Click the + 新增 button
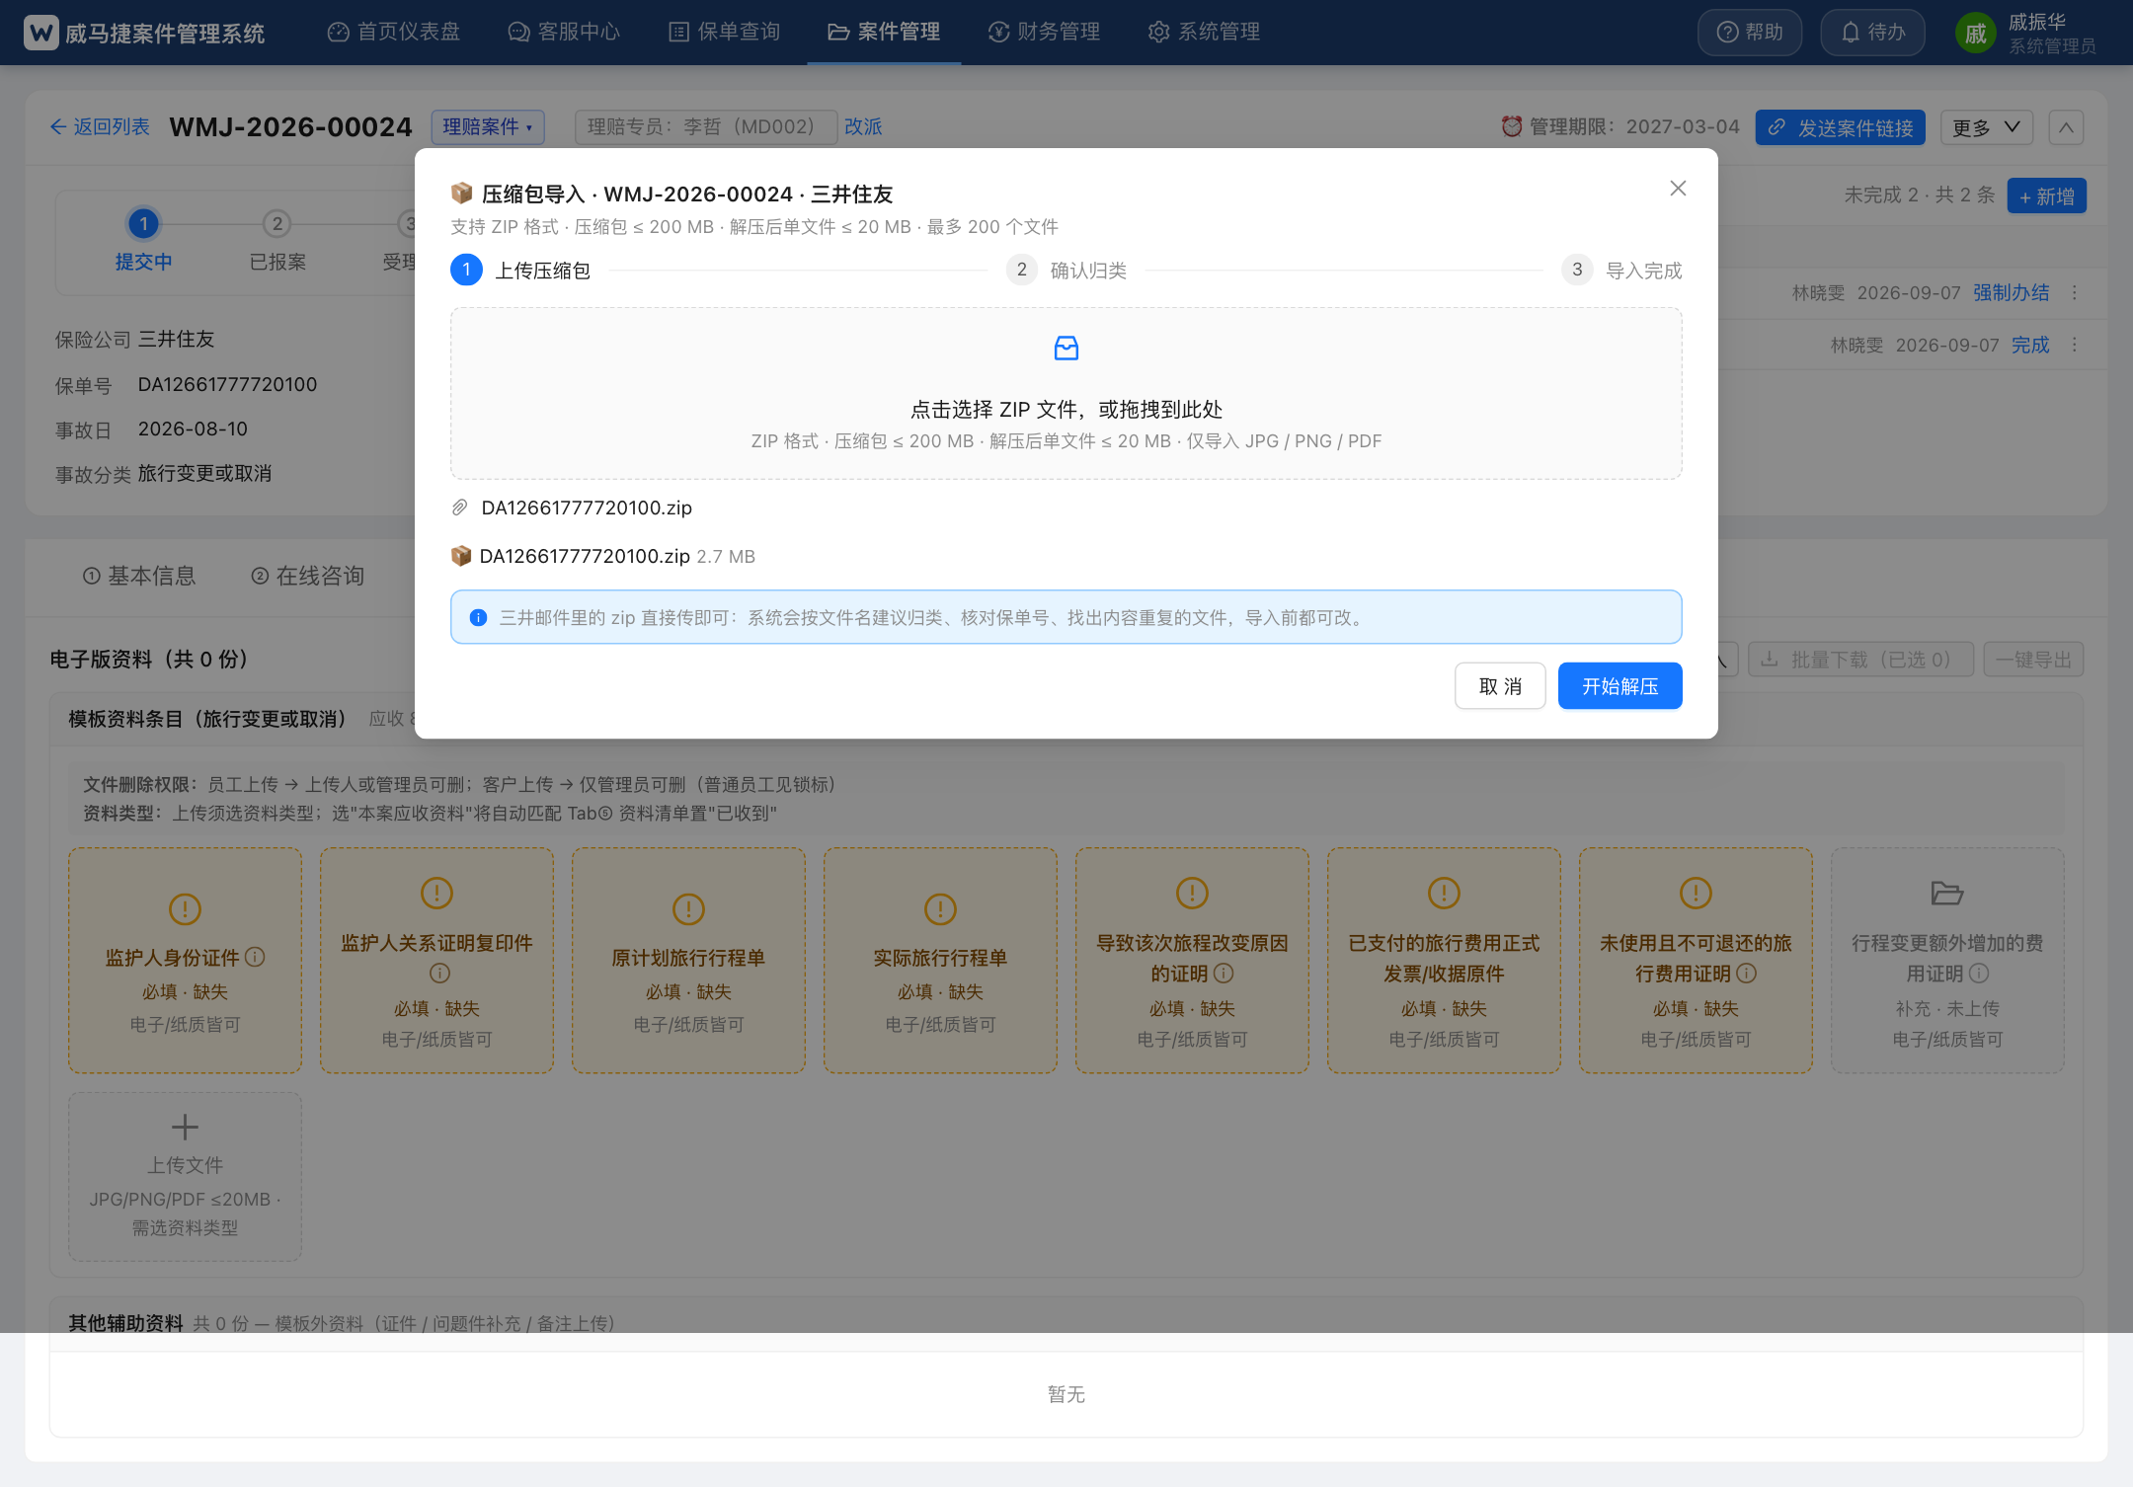 2046,196
